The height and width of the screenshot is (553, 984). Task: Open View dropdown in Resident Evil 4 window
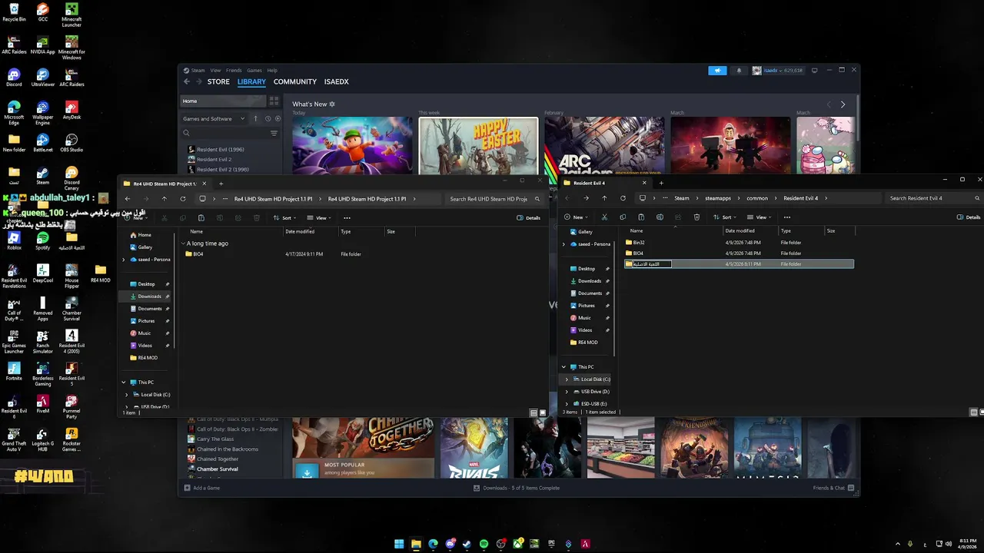coord(760,217)
